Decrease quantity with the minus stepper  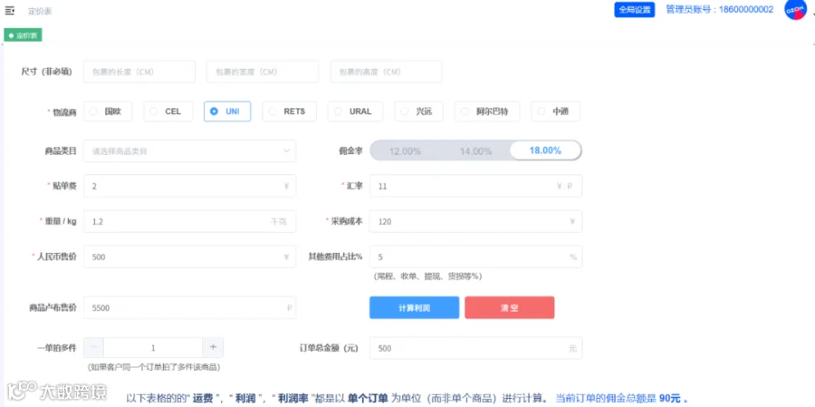click(x=93, y=347)
